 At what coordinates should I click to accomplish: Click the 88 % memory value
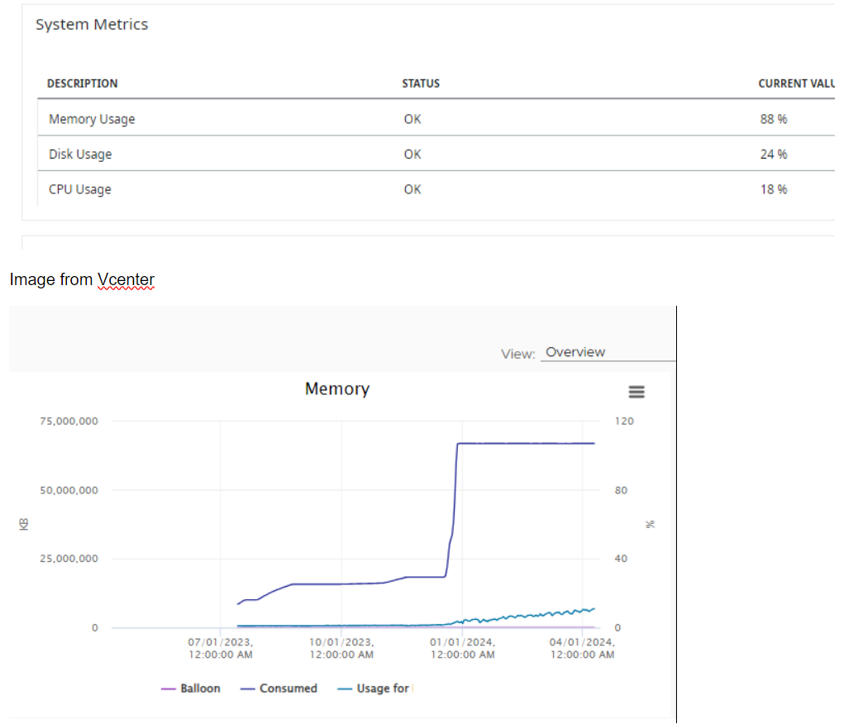click(x=774, y=119)
